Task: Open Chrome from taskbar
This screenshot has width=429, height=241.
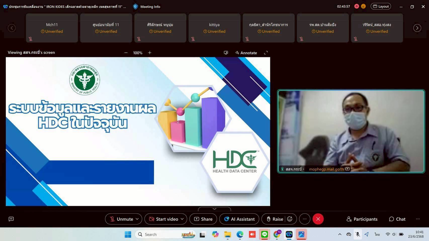Action: 277,234
